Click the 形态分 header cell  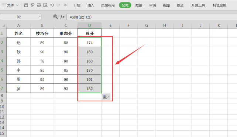click(x=66, y=33)
